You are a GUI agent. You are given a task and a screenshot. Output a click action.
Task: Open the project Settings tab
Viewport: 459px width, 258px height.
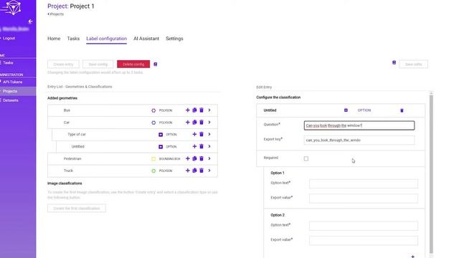point(174,39)
